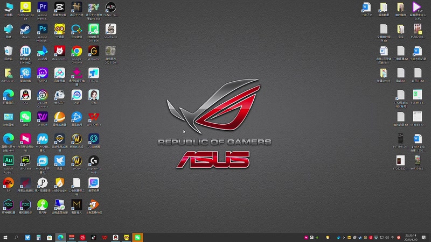Switch to the WeChat taskbar app
Screen dimensions: 431x242
(x=137, y=237)
